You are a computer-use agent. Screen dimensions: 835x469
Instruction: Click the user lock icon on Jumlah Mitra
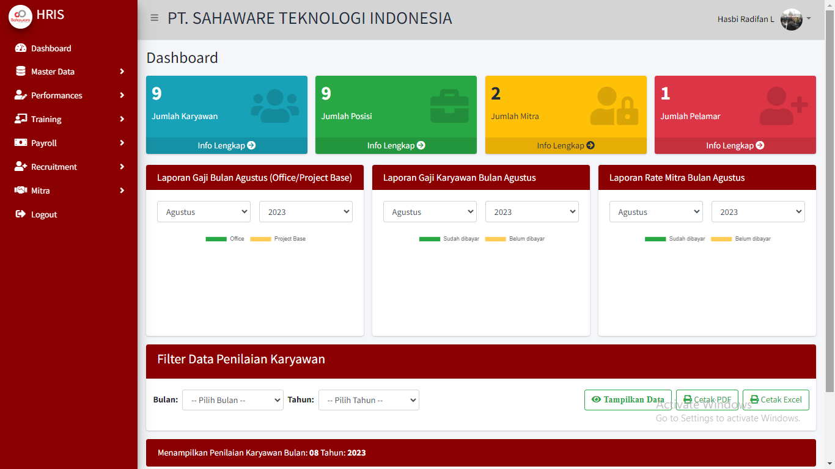tap(614, 106)
